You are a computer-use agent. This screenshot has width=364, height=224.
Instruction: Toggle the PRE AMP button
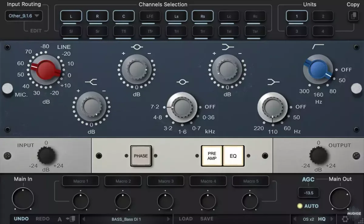point(212,156)
